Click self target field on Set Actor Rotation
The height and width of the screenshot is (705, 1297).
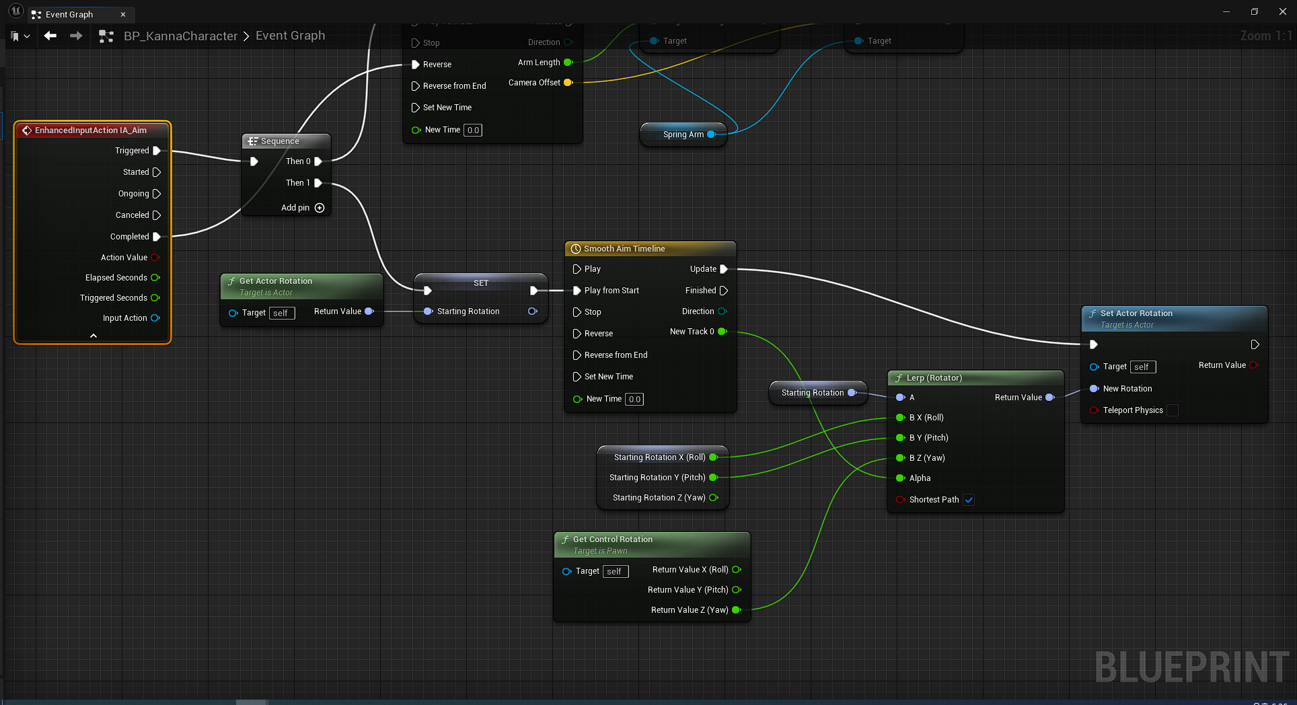point(1143,367)
